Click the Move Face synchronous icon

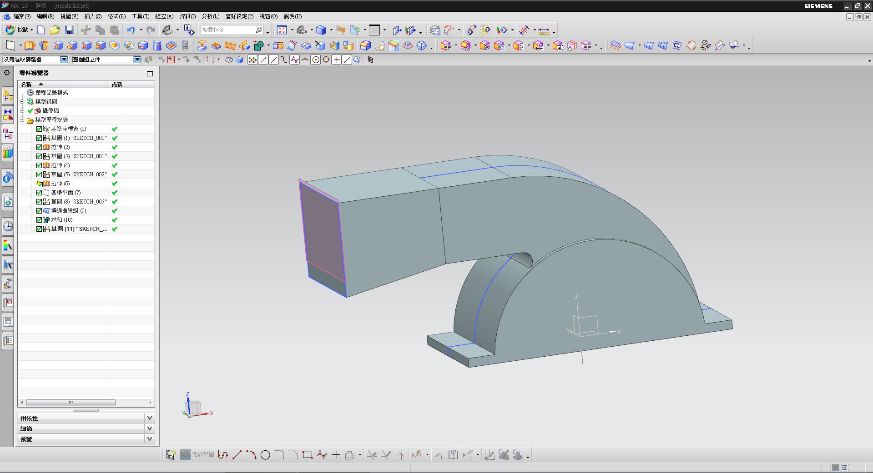click(x=446, y=45)
